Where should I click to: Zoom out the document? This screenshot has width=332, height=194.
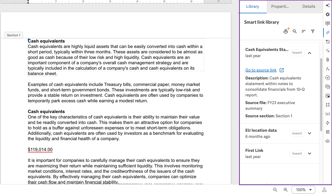(275, 190)
